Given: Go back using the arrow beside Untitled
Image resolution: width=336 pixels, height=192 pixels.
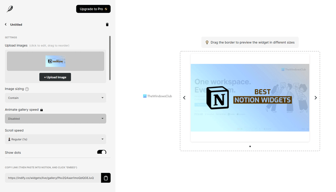Looking at the screenshot, I should click(x=6, y=24).
